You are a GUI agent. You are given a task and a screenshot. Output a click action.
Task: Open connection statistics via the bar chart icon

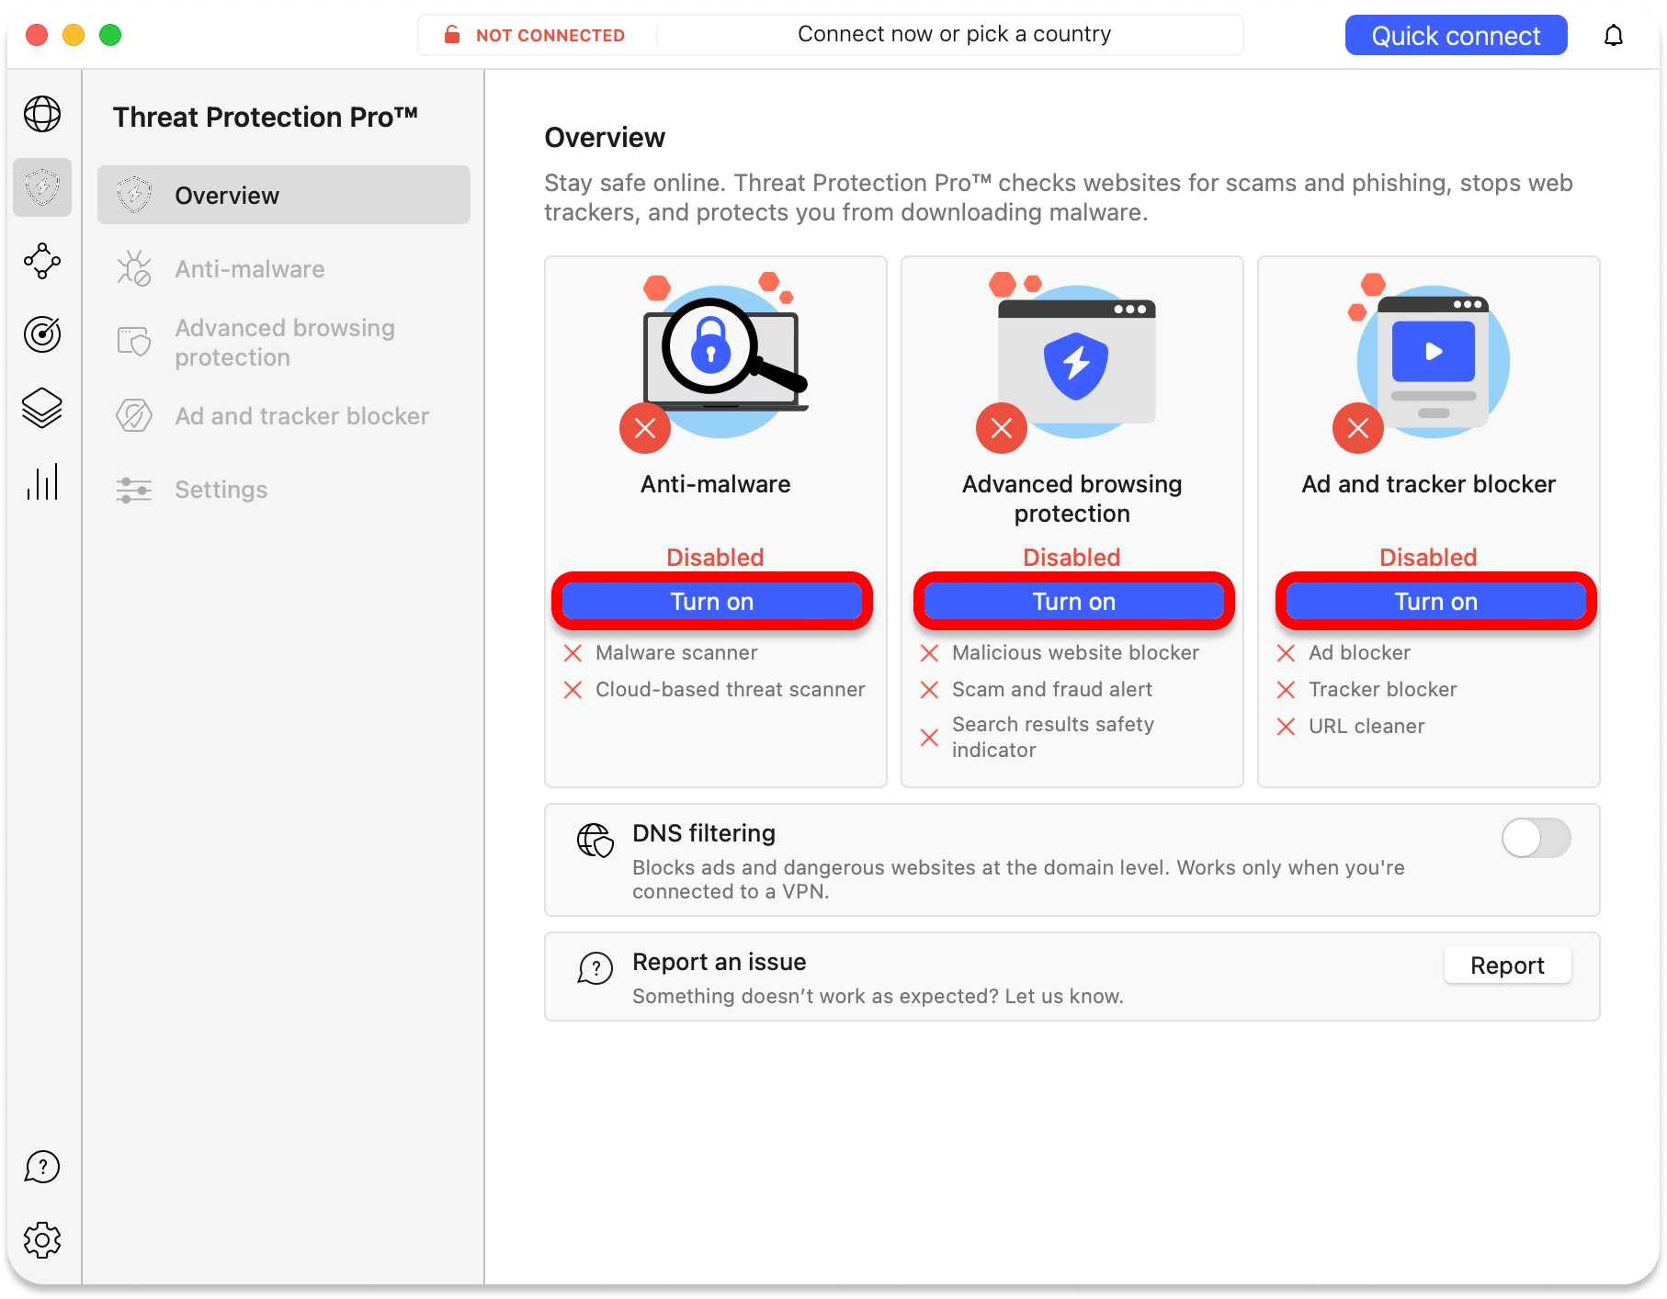click(42, 480)
